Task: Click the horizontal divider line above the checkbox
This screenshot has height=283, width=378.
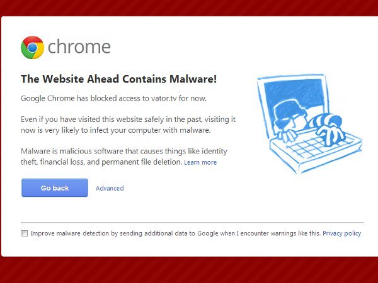Action: tap(192, 223)
